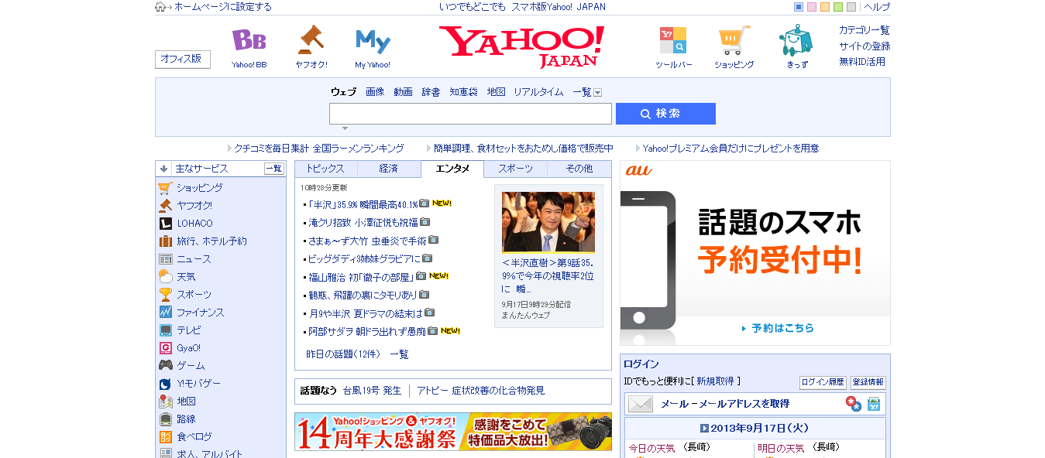Image resolution: width=1045 pixels, height=458 pixels.
Task: Choose the orange theme color swatch
Action: [x=825, y=7]
